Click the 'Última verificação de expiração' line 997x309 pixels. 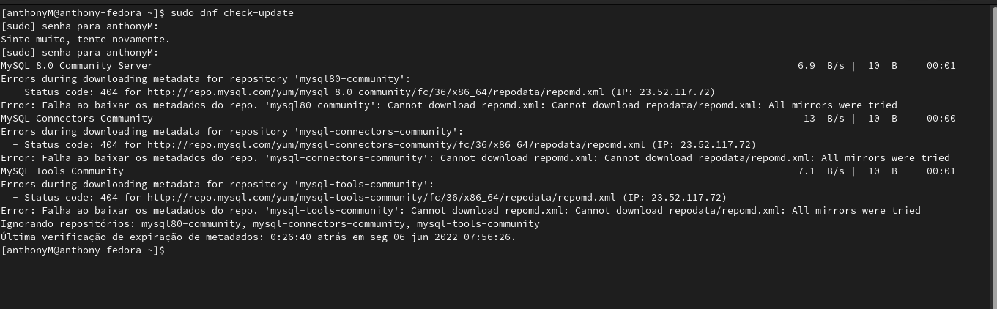tap(259, 237)
